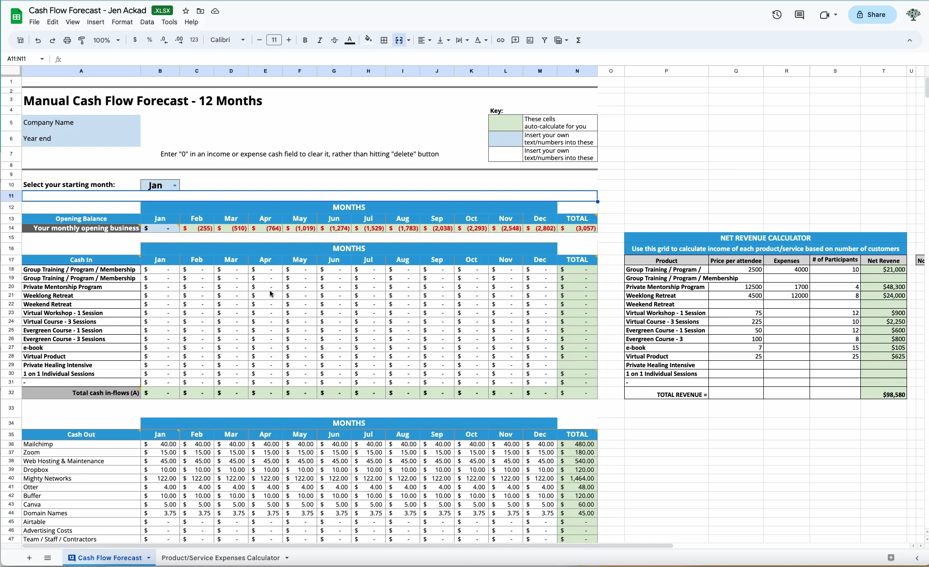Viewport: 929px width, 567px height.
Task: Apply borders using the borders icon
Action: click(384, 40)
